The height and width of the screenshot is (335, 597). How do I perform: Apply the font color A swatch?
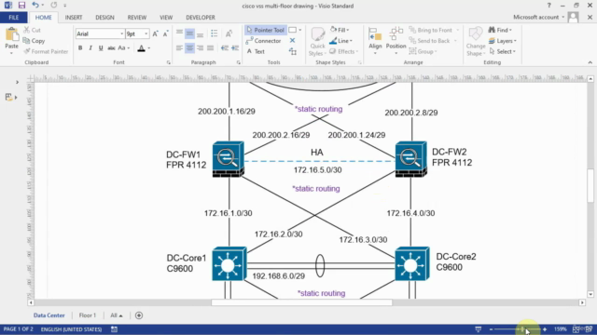[141, 47]
